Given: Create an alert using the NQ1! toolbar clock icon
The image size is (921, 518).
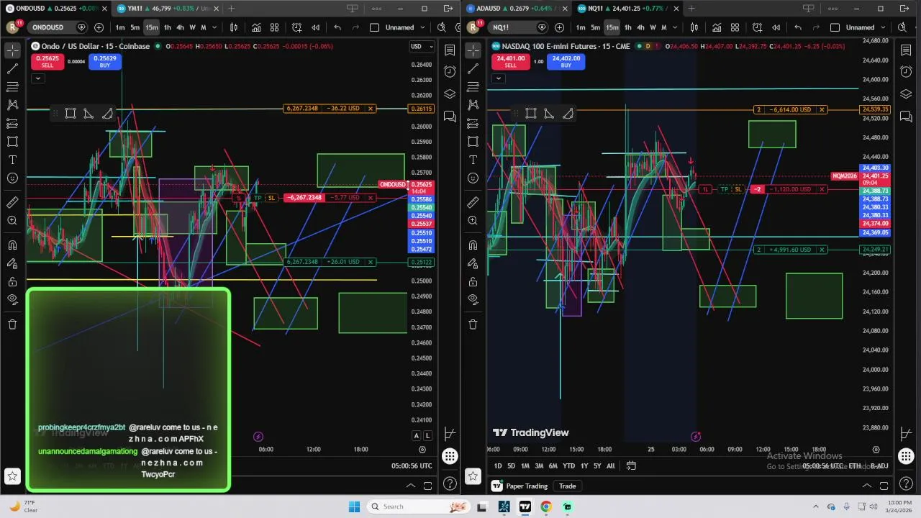Looking at the screenshot, I should click(x=757, y=27).
